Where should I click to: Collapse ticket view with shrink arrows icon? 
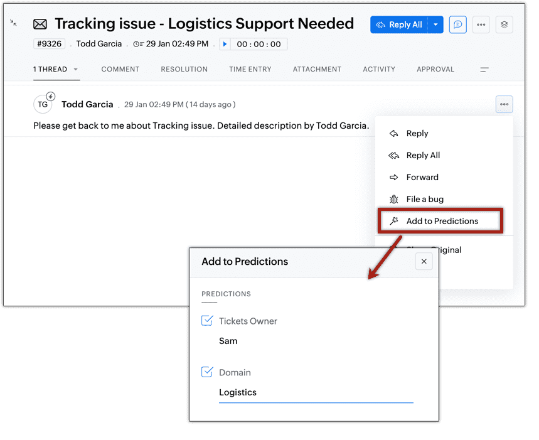click(x=13, y=23)
